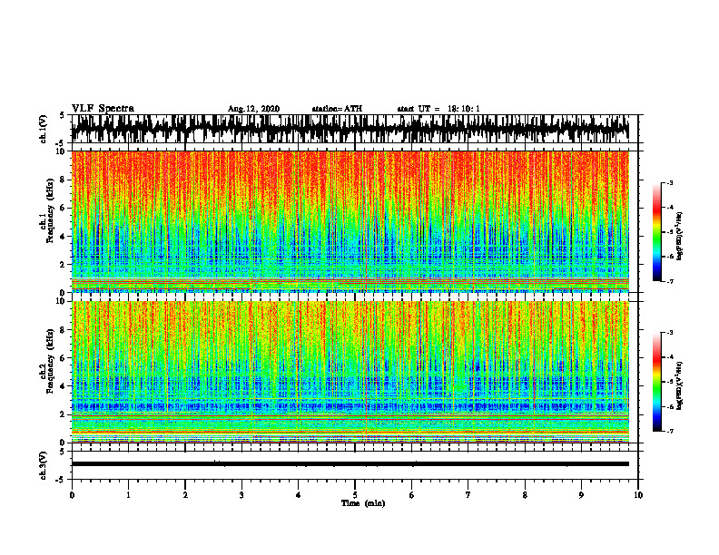Click time axis tick label "0"
The width and height of the screenshot is (719, 555).
(72, 495)
